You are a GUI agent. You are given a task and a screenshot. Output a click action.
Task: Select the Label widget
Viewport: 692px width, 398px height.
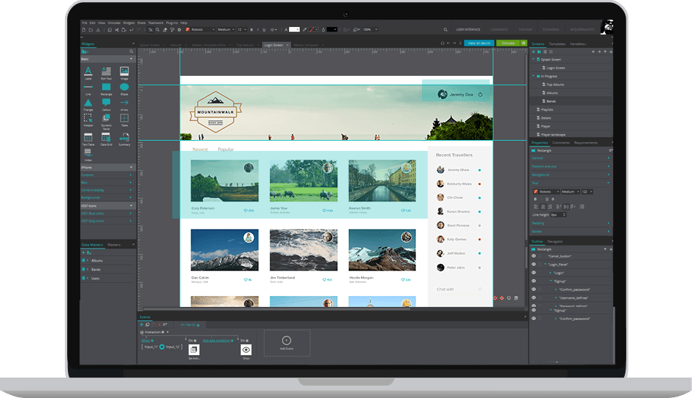click(x=88, y=71)
